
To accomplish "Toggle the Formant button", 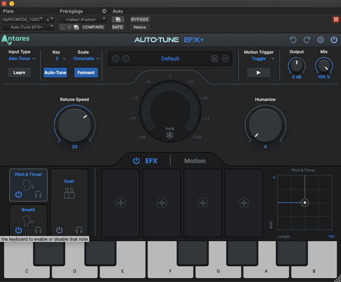I will pos(86,72).
